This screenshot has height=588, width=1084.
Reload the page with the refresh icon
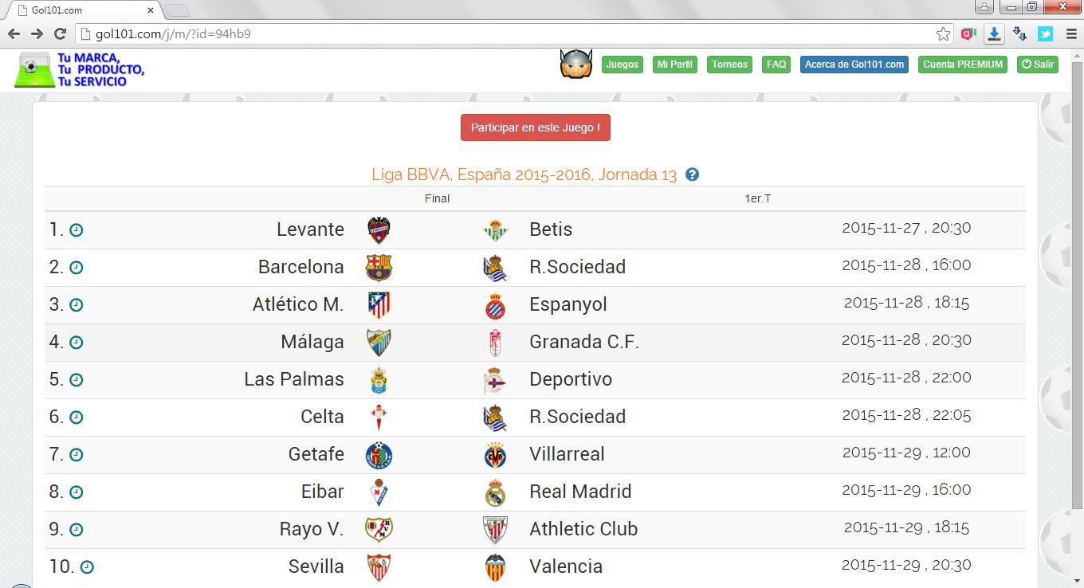(x=60, y=33)
